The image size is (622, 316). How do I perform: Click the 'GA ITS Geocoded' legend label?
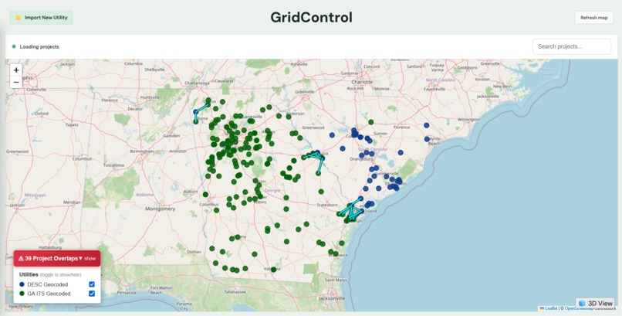(x=49, y=294)
